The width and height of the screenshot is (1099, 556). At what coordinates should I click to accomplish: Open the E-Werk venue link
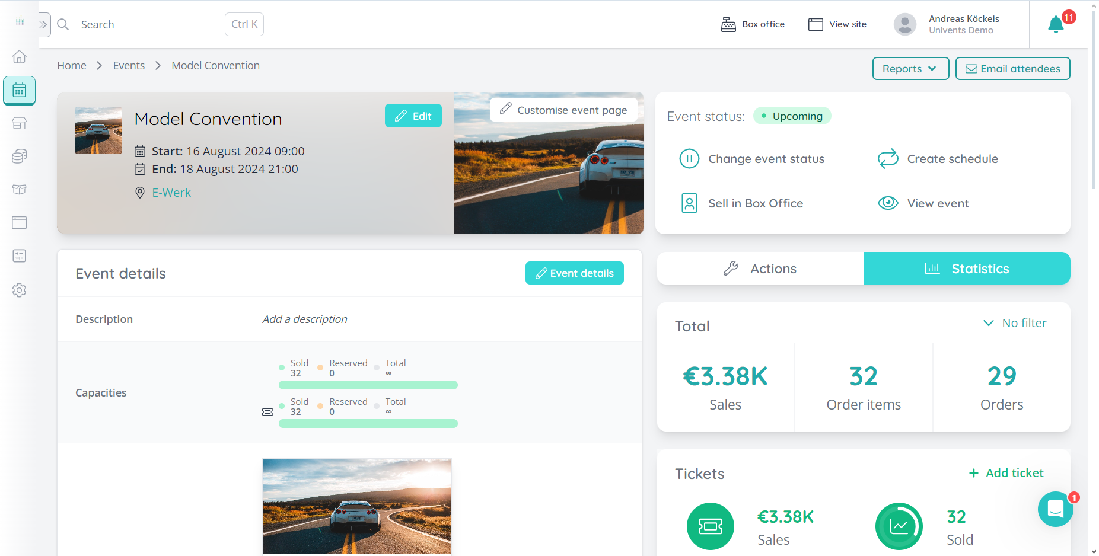point(171,192)
